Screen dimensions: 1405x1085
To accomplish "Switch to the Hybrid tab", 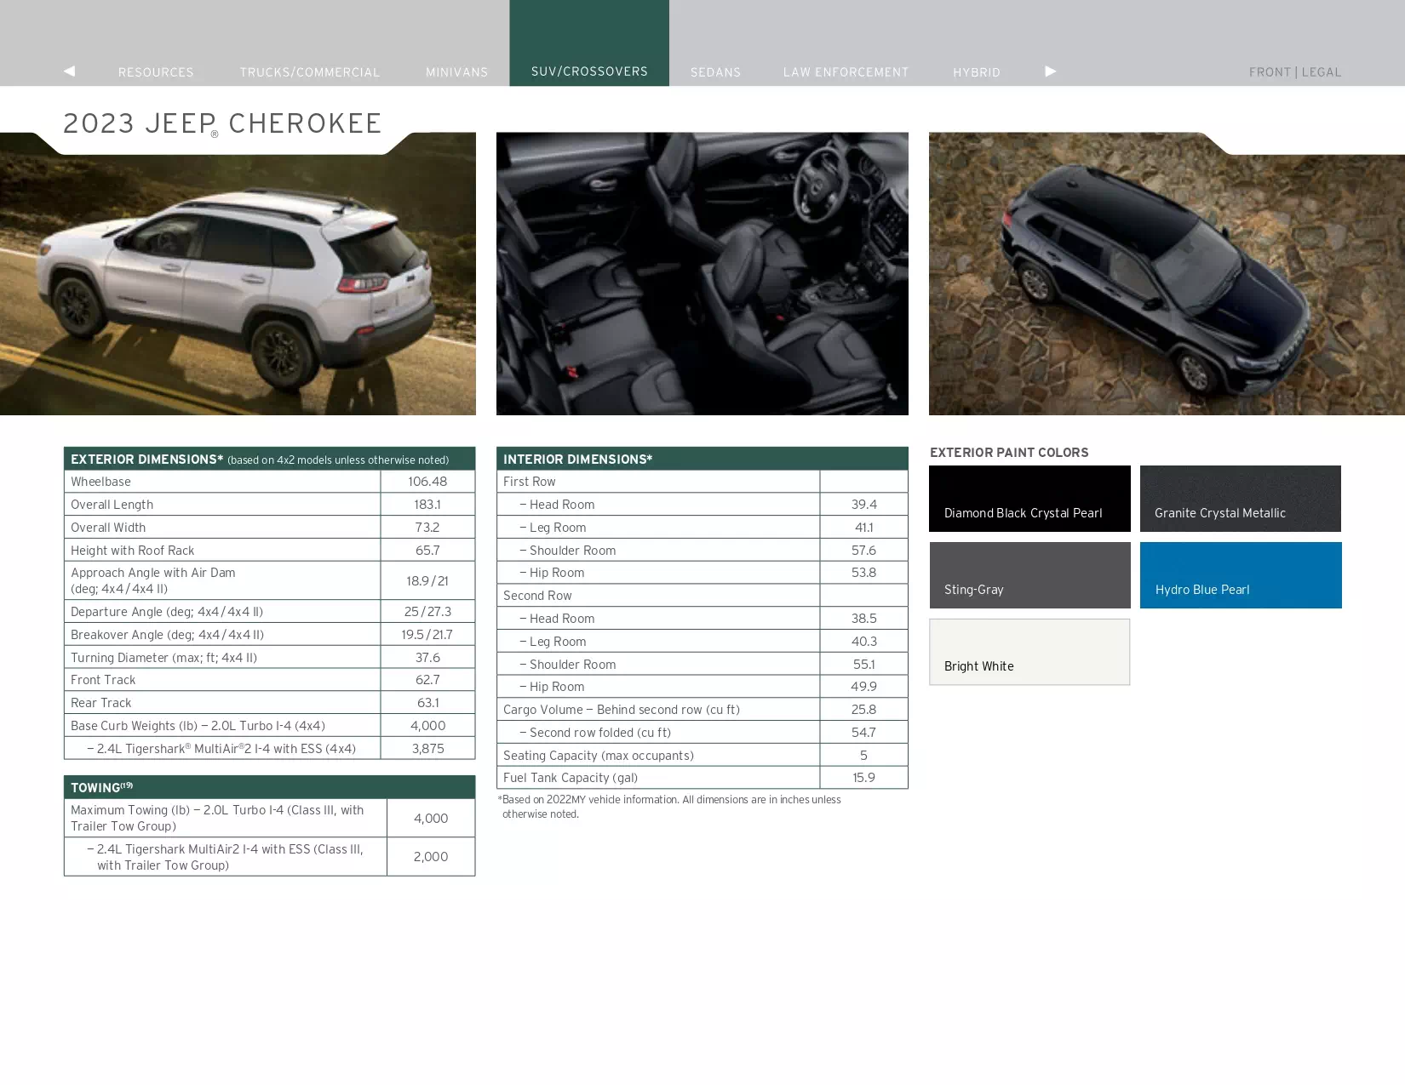I will click(x=977, y=72).
